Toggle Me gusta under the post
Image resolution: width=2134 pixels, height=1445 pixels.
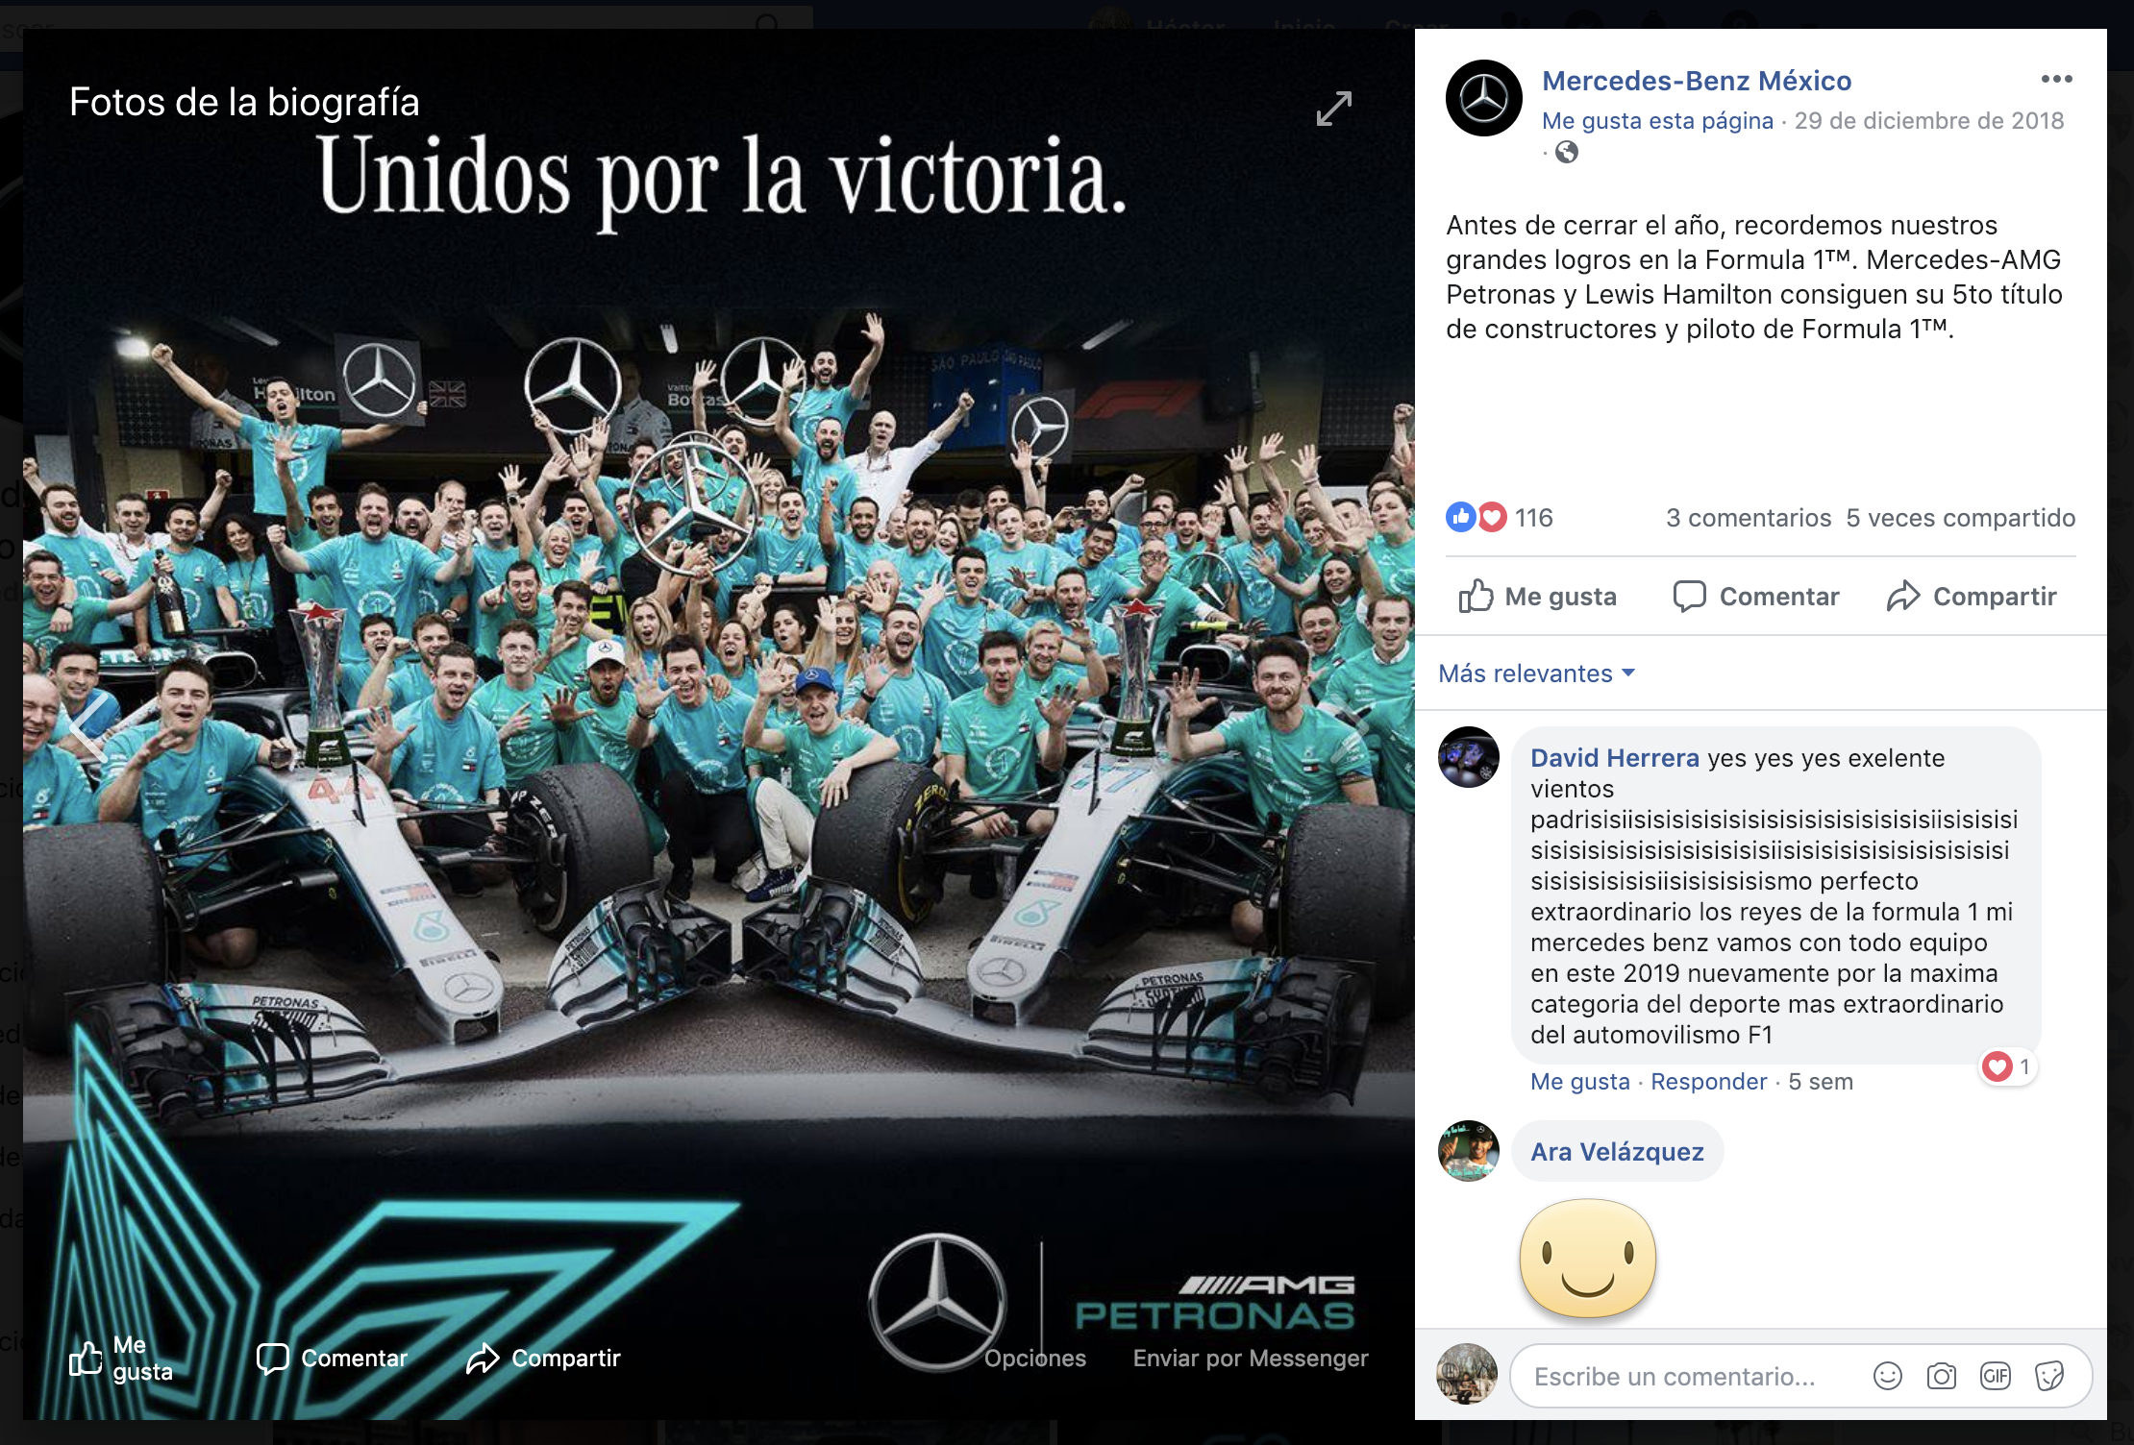click(1538, 597)
